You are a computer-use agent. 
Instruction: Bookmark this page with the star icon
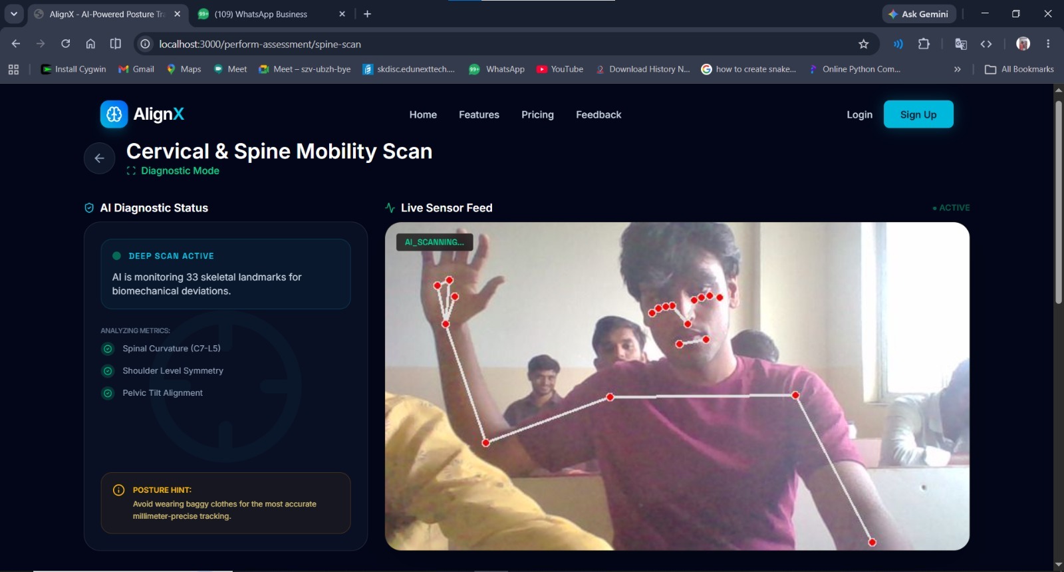click(864, 44)
